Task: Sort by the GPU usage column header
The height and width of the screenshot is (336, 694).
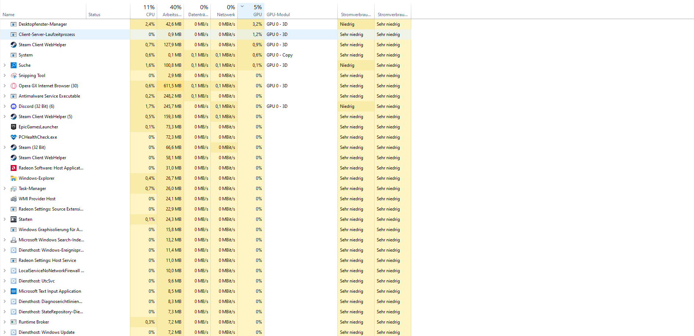Action: [x=251, y=11]
